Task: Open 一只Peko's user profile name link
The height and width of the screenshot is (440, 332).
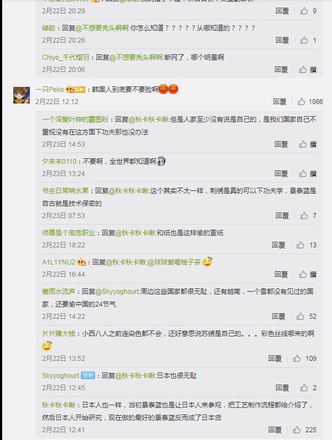Action: point(50,90)
